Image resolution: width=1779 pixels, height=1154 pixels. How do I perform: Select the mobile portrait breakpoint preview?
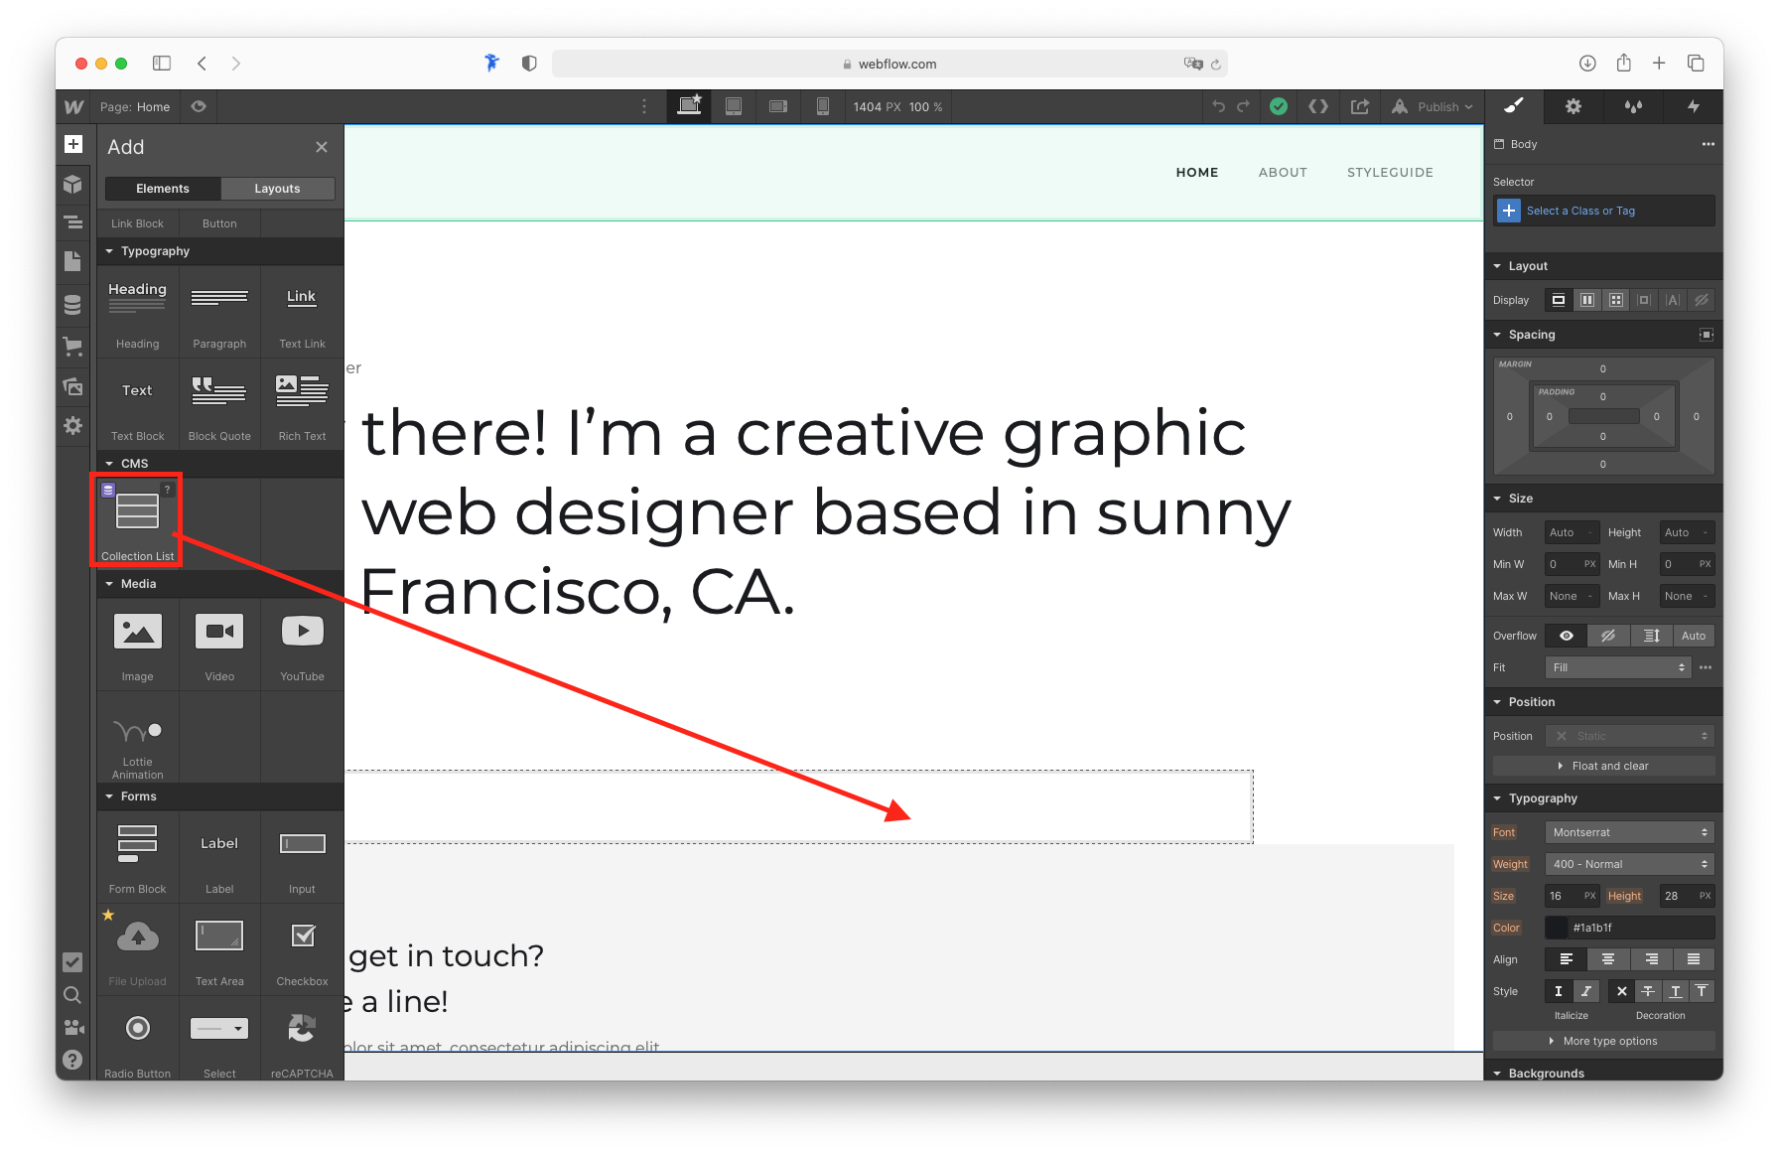click(823, 106)
